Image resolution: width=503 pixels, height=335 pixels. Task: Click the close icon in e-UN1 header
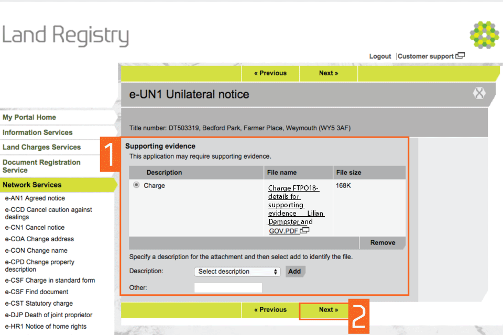point(479,94)
